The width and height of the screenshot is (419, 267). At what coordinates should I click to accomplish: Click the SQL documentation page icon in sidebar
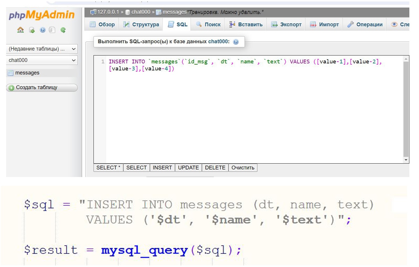pos(52,30)
